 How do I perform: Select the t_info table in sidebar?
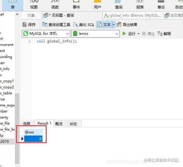pyautogui.click(x=5, y=69)
